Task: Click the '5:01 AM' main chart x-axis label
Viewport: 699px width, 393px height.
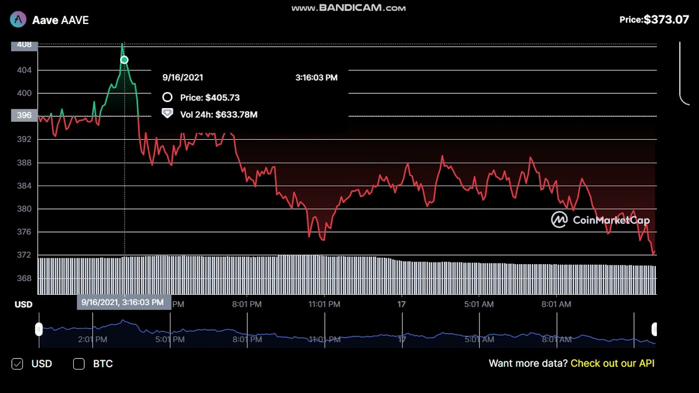Action: [479, 304]
